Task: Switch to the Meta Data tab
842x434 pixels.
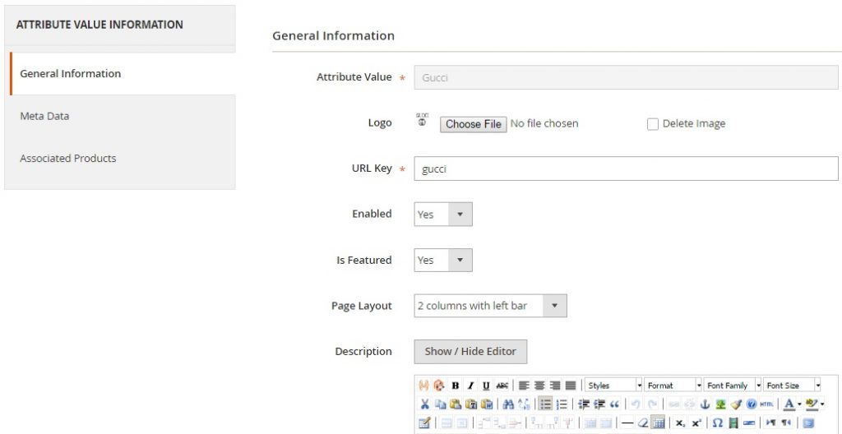Action: click(x=120, y=116)
